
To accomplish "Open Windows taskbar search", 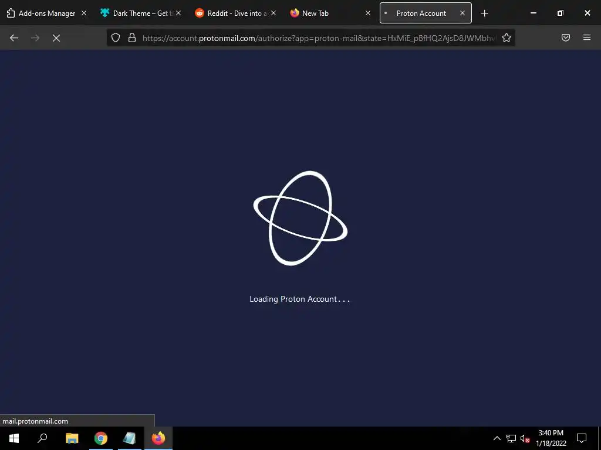I will (x=42, y=438).
